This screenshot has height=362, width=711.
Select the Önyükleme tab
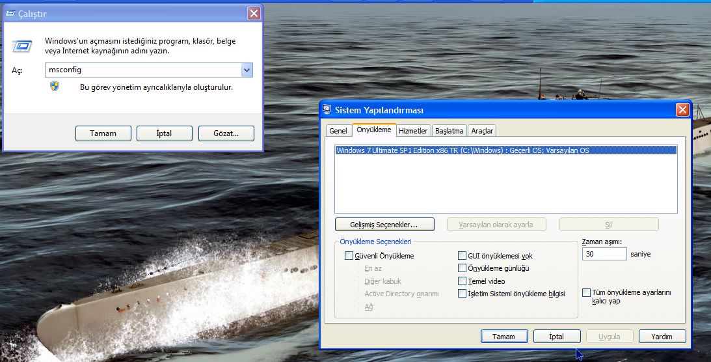pos(374,130)
